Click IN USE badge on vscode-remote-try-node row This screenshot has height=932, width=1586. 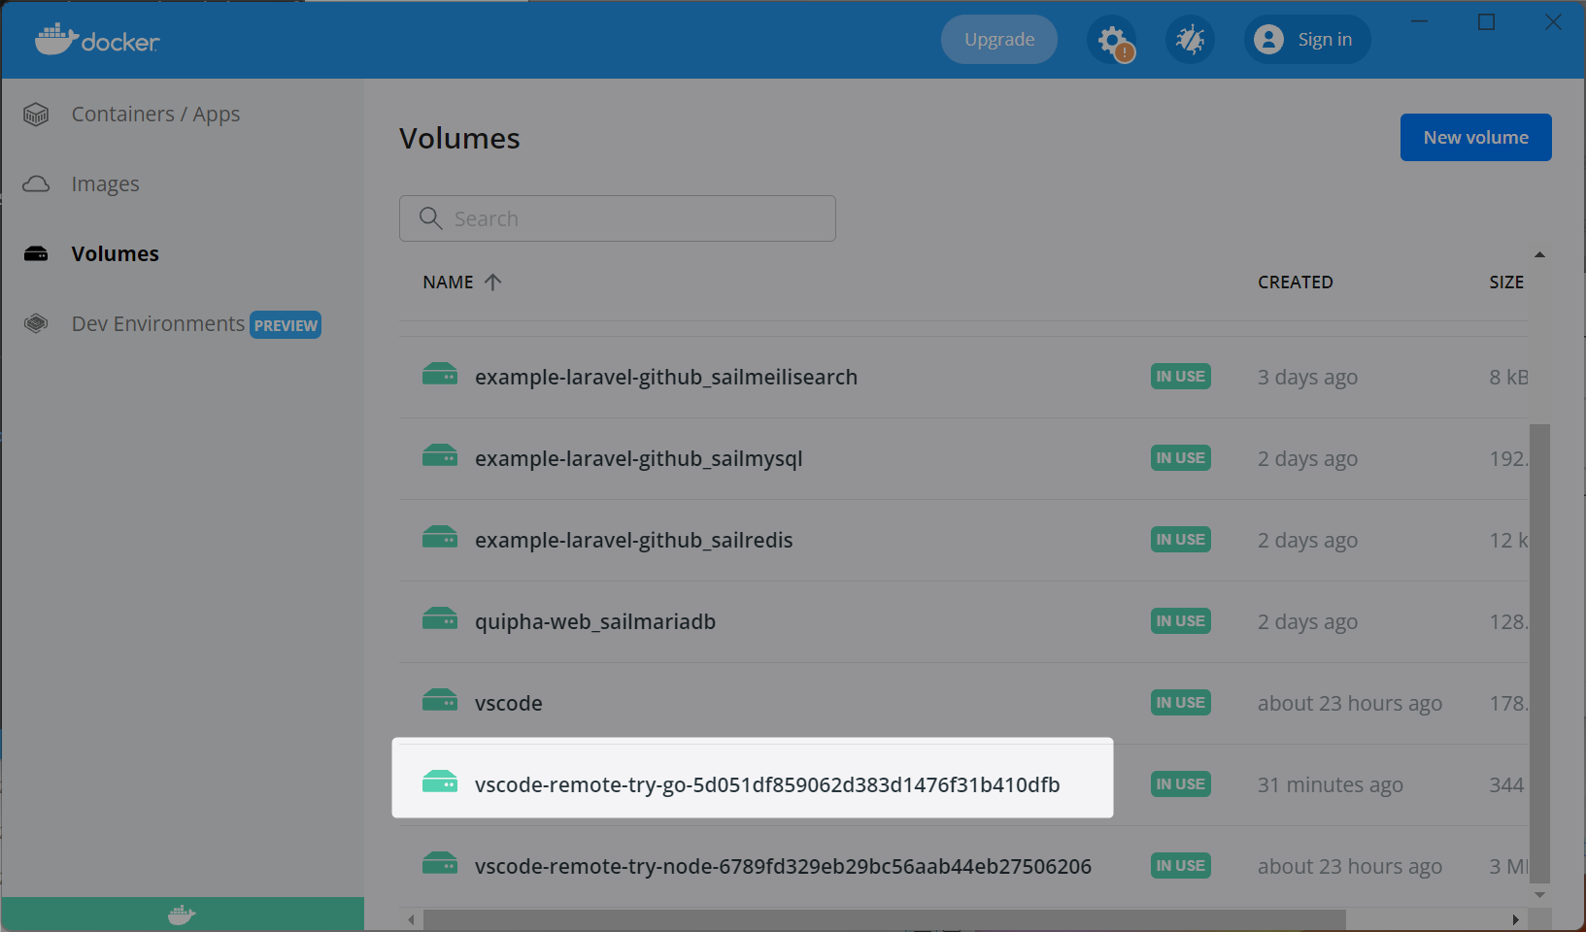(1181, 866)
